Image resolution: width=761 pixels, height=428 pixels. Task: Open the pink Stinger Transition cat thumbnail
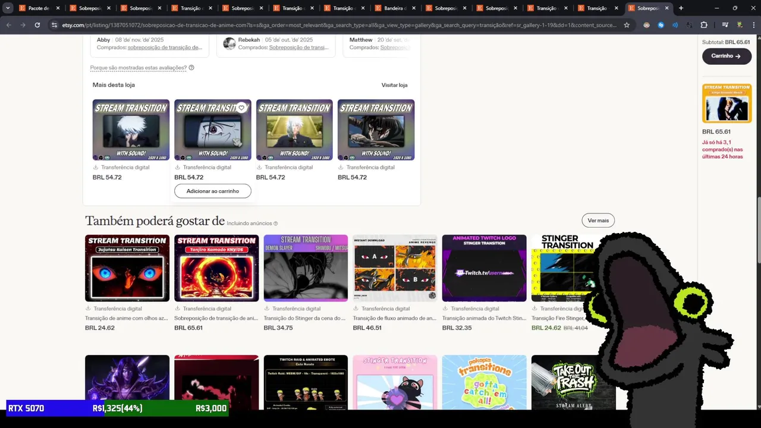(x=395, y=382)
